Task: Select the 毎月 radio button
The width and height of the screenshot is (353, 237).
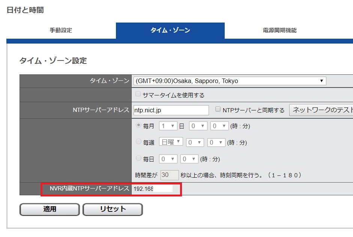Action: [x=138, y=125]
